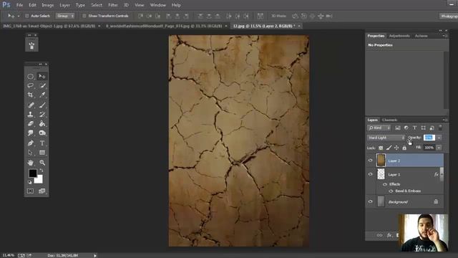The height and width of the screenshot is (258, 458).
Task: Click the link layers icon at panel bottom
Action: [379, 235]
